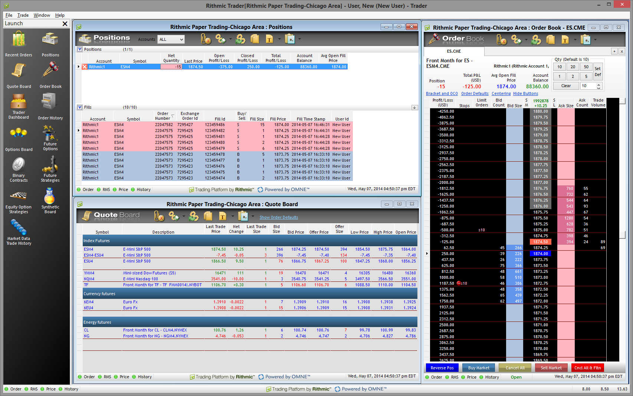Click Show Order Defaults in Quote Board
Screen dimensions: 633x396
coord(279,217)
